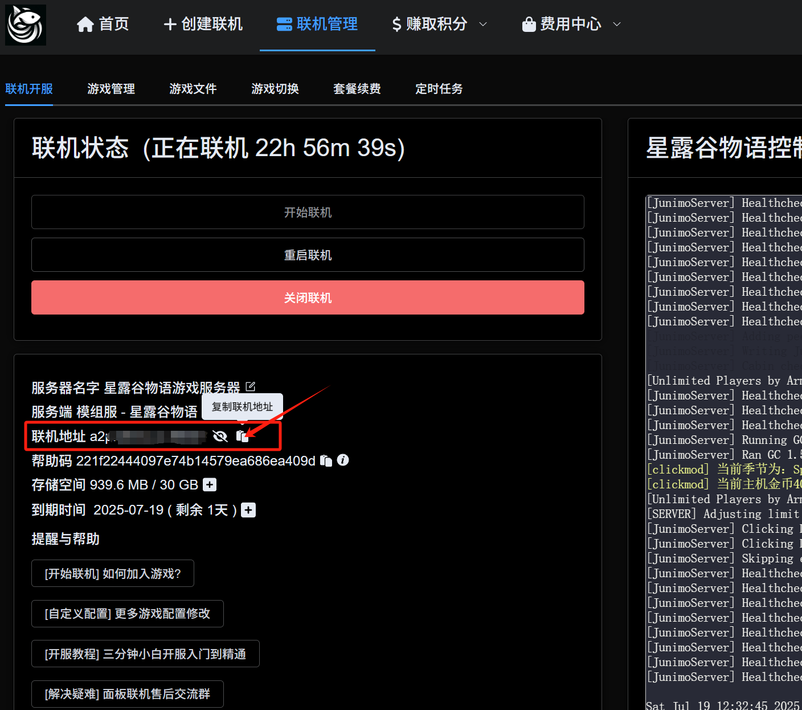802x710 pixels.
Task: Click the 提醒与帮助 heading
Action: (x=66, y=539)
